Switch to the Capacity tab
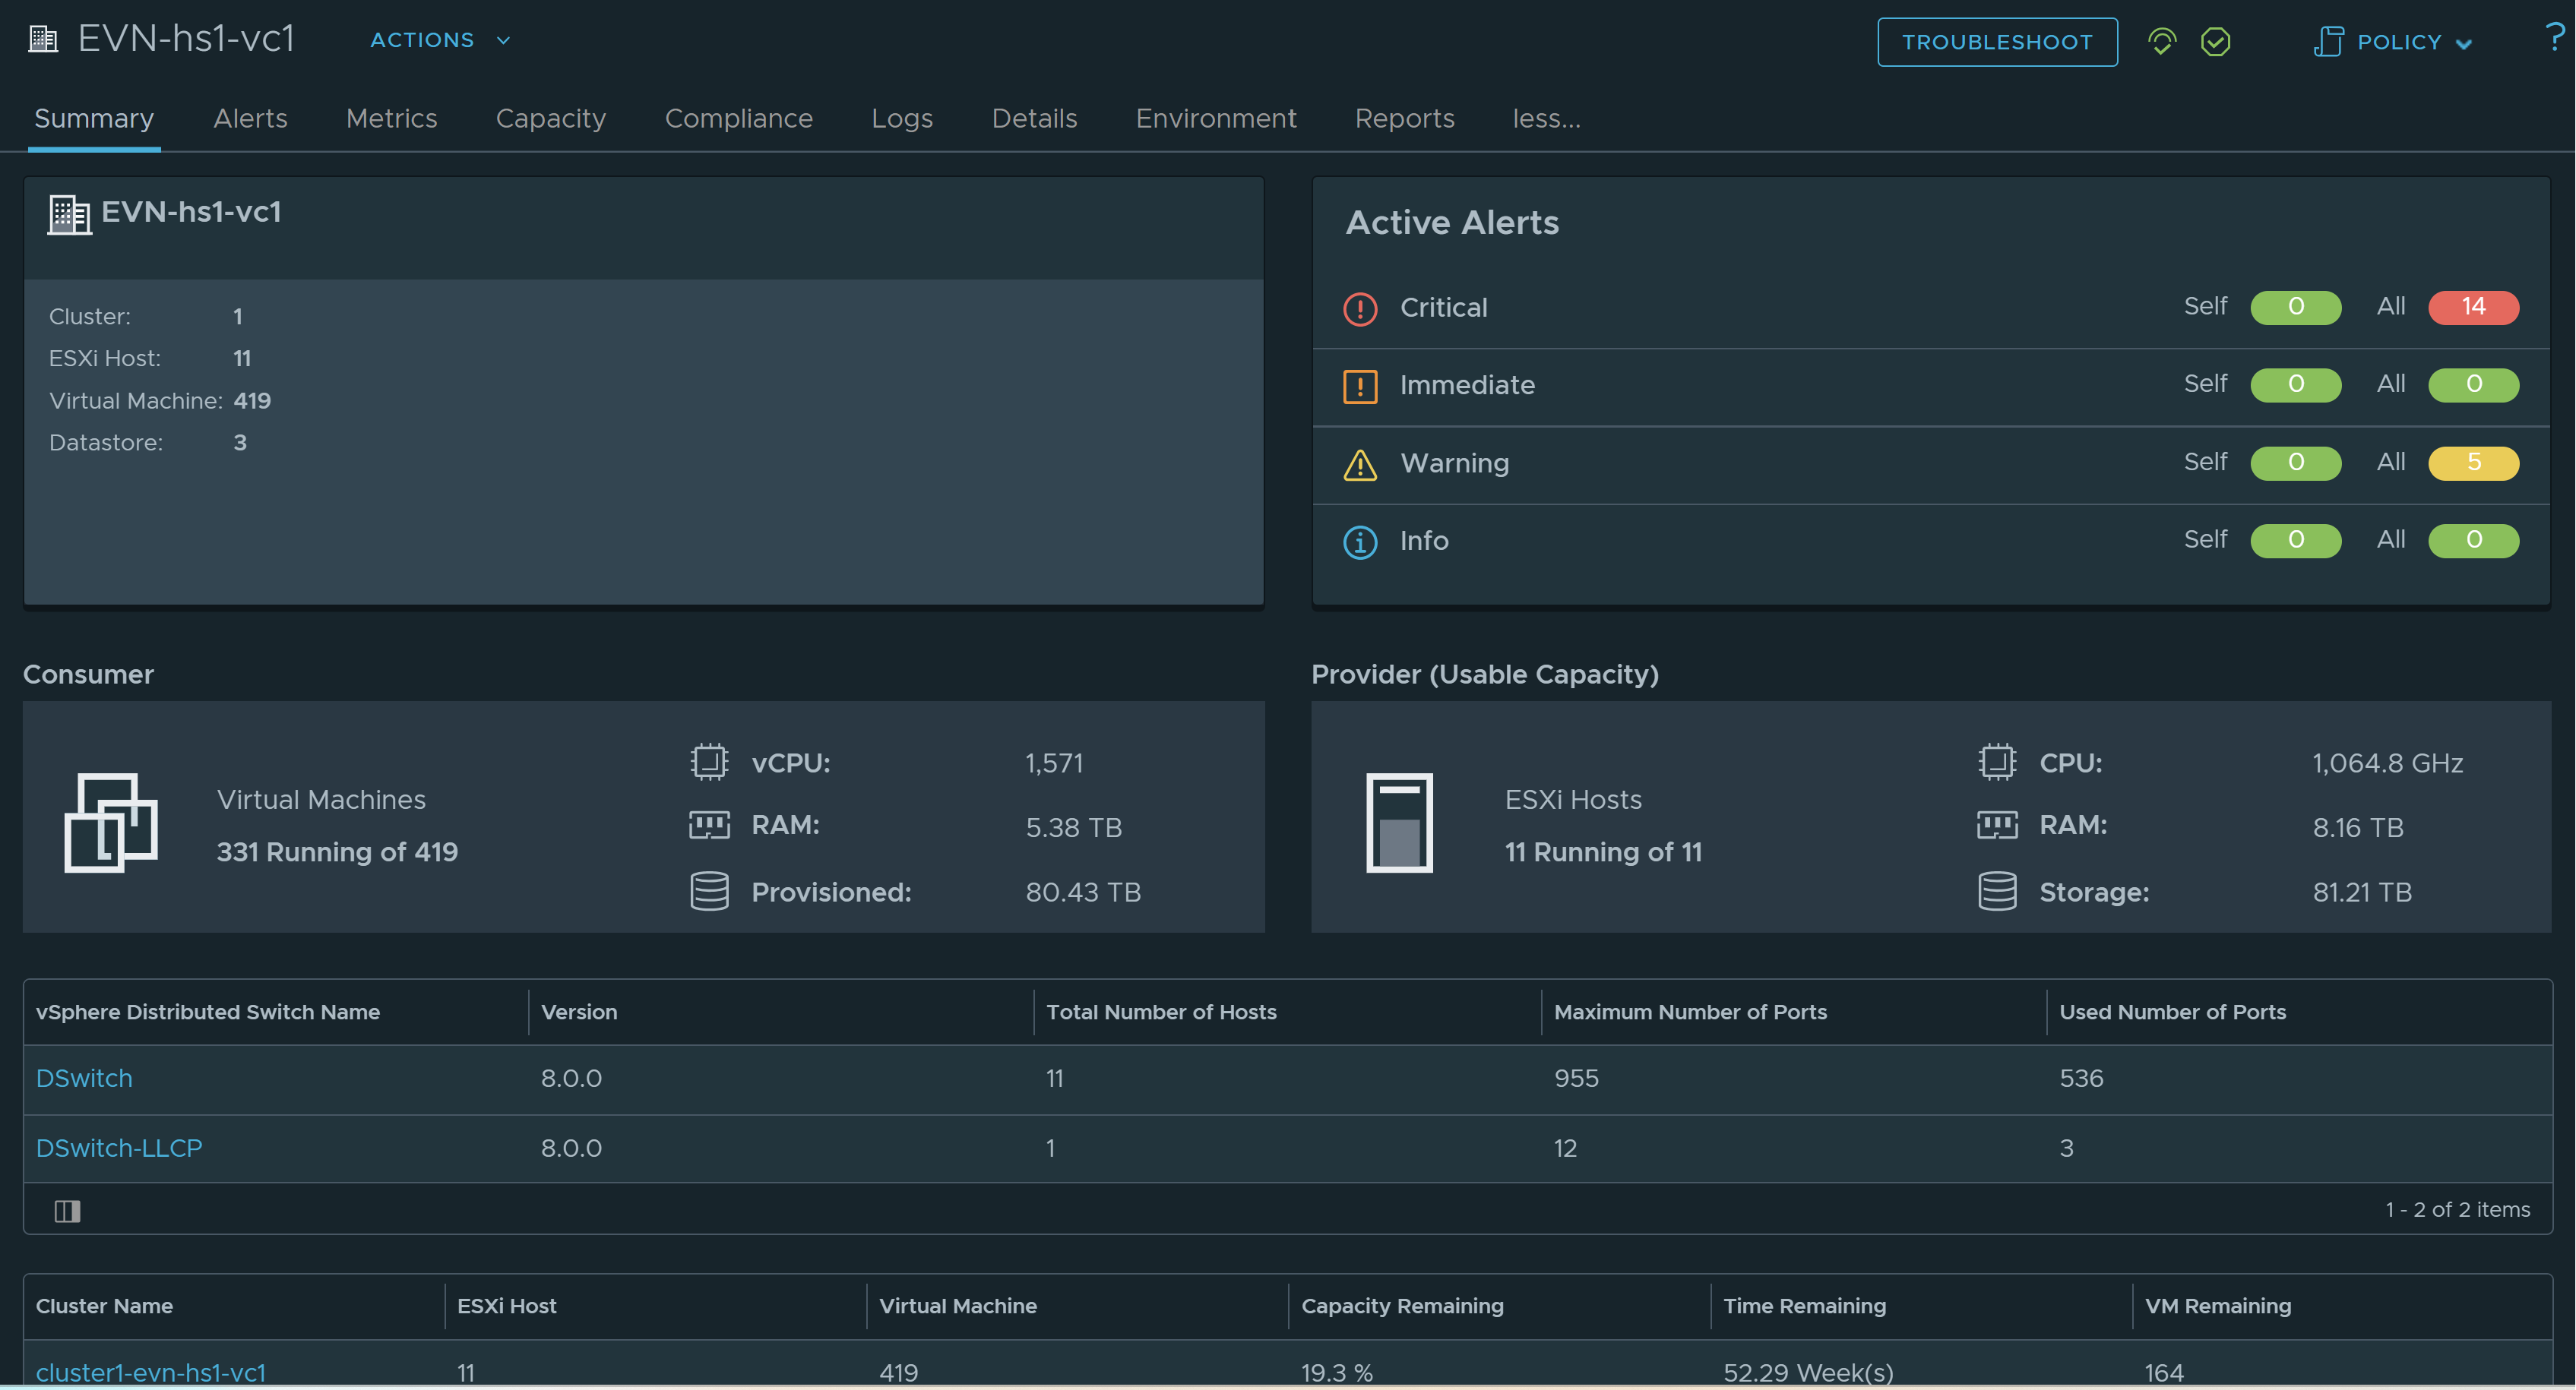2576x1390 pixels. [x=549, y=118]
